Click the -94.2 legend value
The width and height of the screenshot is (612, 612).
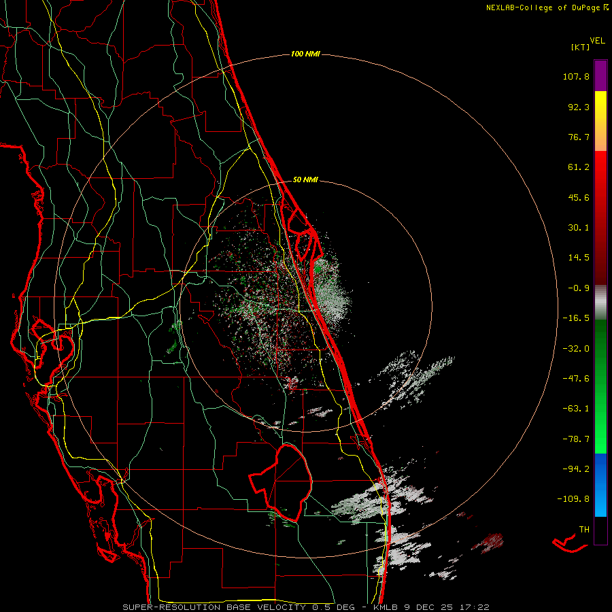click(x=576, y=469)
